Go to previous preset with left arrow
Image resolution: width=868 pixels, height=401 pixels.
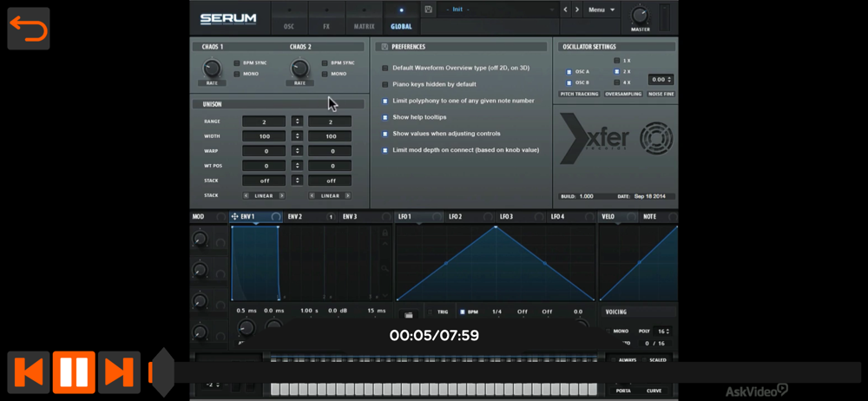pos(565,10)
